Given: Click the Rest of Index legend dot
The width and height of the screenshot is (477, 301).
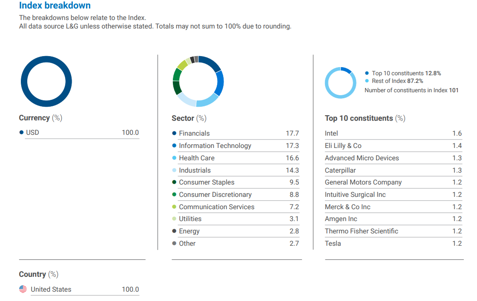Looking at the screenshot, I should 368,81.
